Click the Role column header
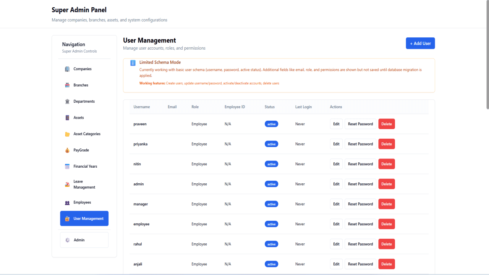This screenshot has width=489, height=275. (x=195, y=107)
